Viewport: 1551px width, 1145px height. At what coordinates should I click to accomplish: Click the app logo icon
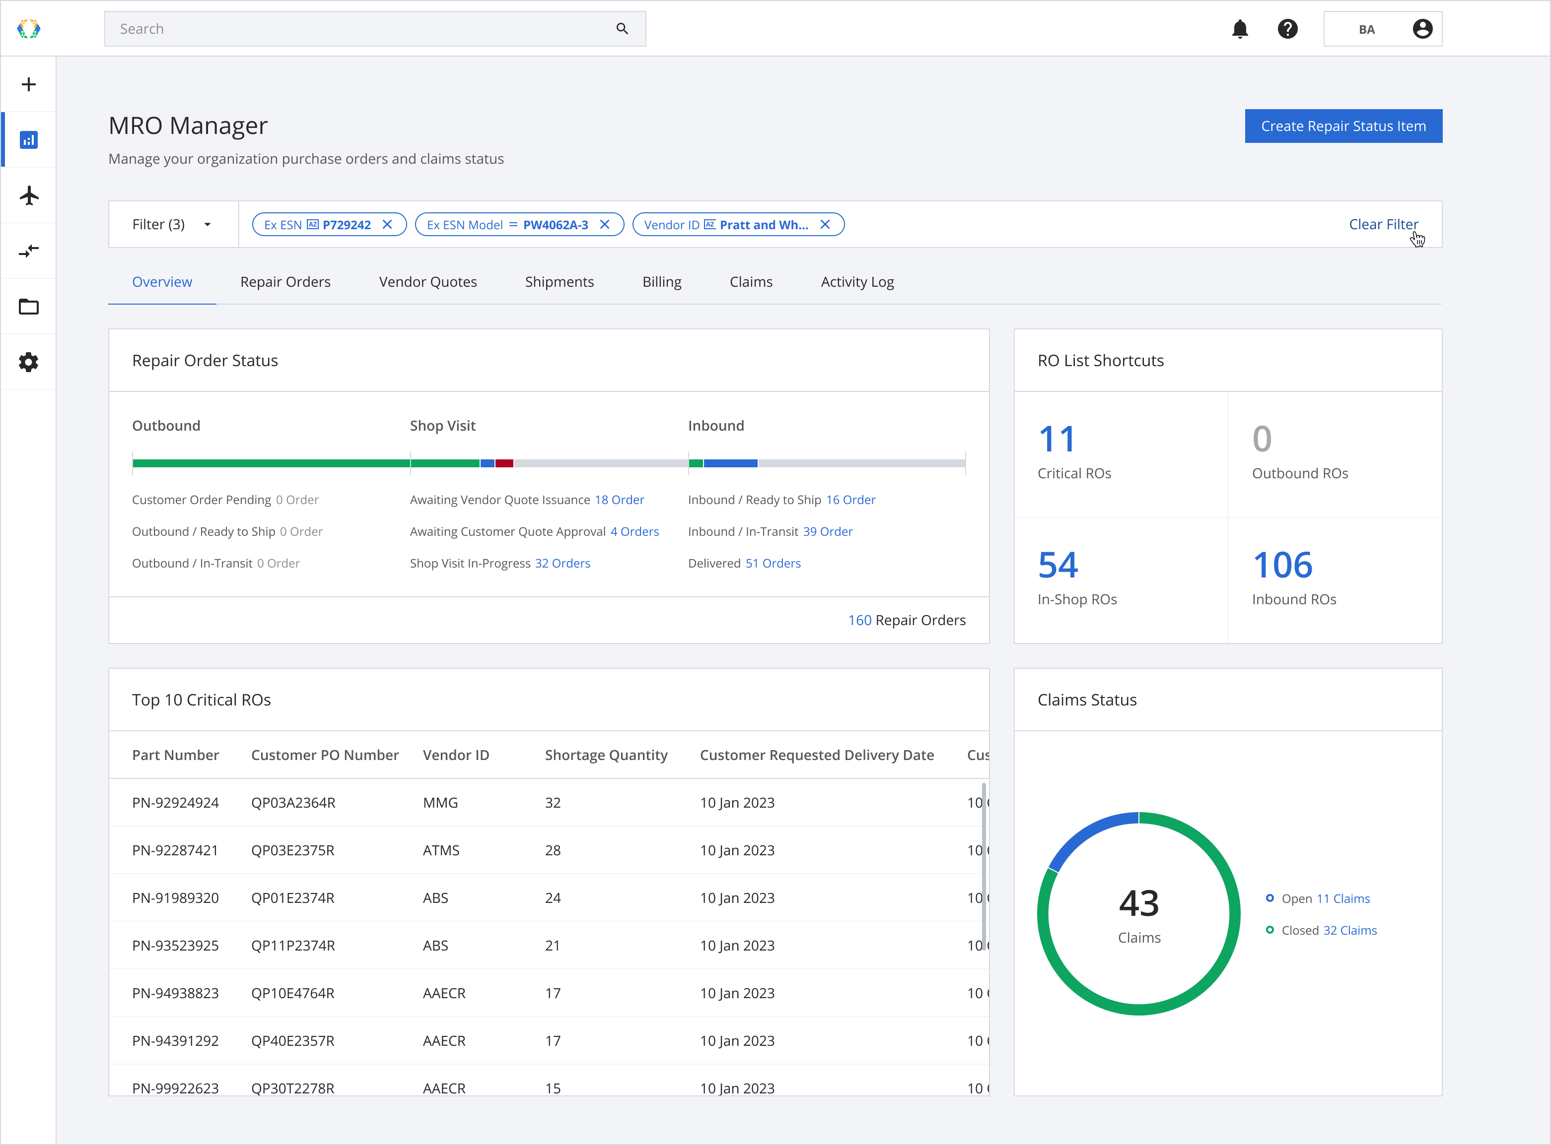(x=28, y=28)
